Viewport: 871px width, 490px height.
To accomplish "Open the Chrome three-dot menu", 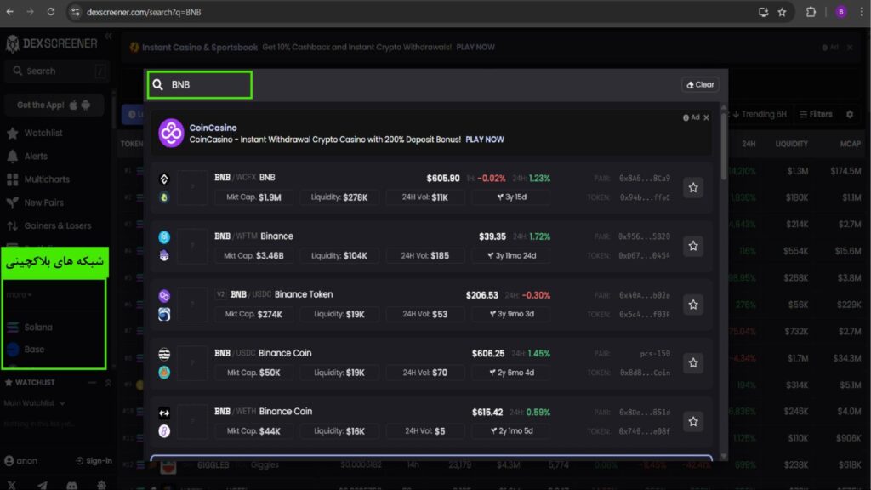I will point(862,12).
